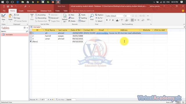Click the record Search box at bottom
186x104 pixels.
(71, 100)
